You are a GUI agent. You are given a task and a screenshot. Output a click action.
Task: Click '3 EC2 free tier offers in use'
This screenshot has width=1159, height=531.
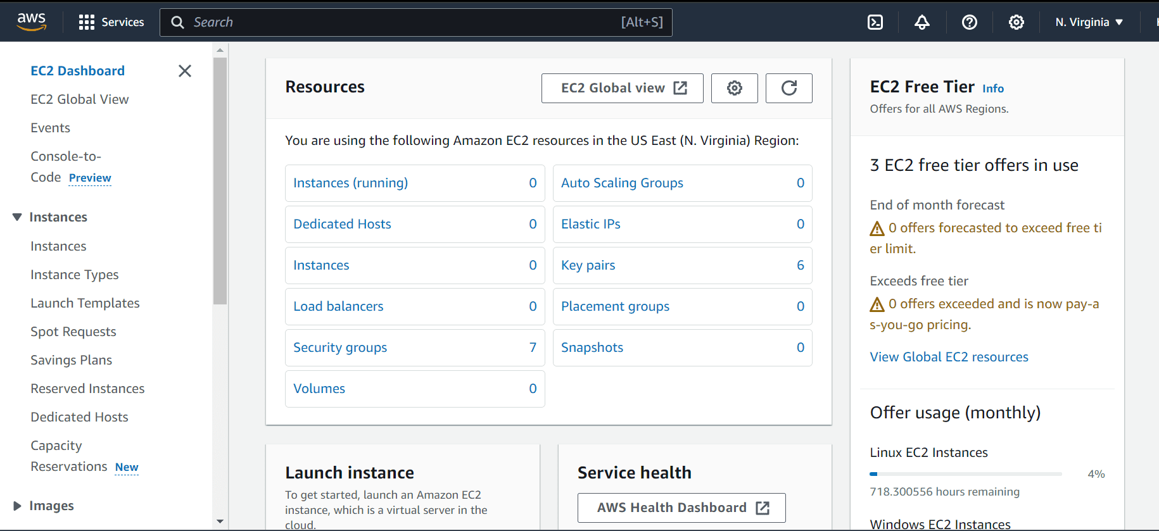(974, 165)
